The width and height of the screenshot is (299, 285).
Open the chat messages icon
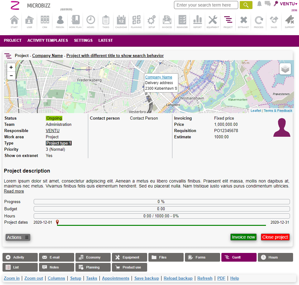point(268,4)
